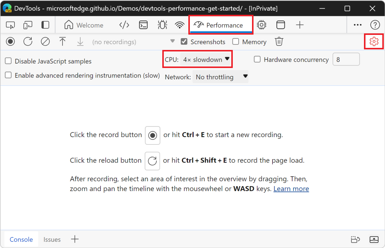Click the Clear recording icon
The height and width of the screenshot is (248, 385).
(x=45, y=42)
